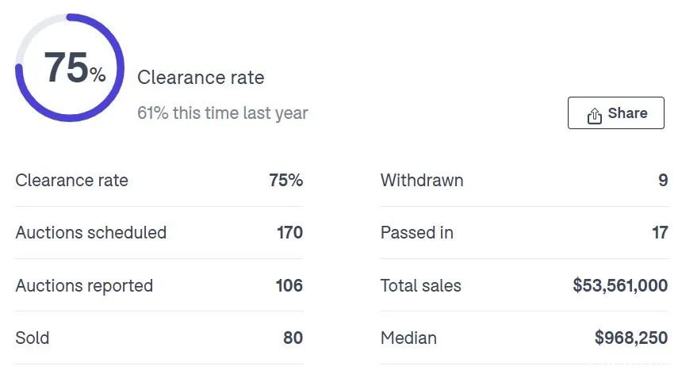The height and width of the screenshot is (374, 678).
Task: Select the Clearance rate row label
Action: point(72,180)
